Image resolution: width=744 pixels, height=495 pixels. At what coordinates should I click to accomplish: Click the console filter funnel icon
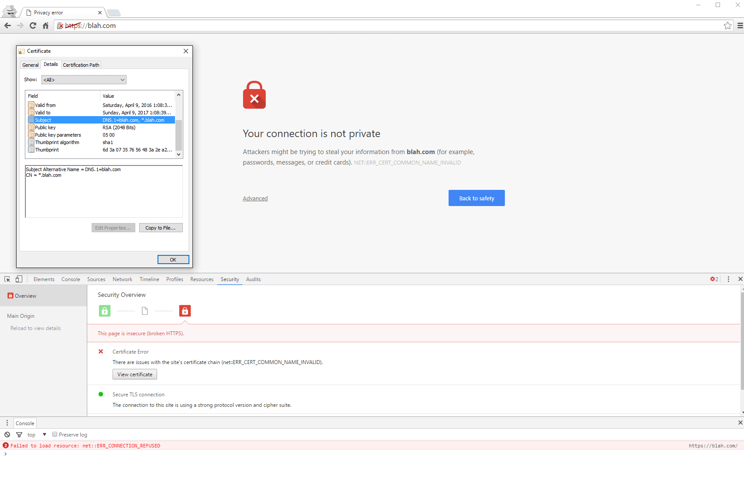[x=19, y=435]
